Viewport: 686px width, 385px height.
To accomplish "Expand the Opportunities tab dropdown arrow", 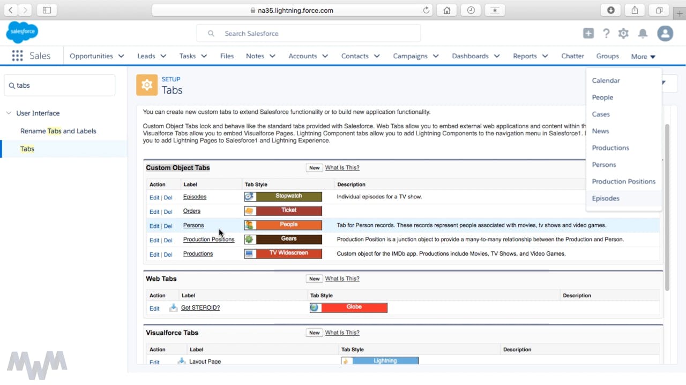I will click(x=121, y=56).
